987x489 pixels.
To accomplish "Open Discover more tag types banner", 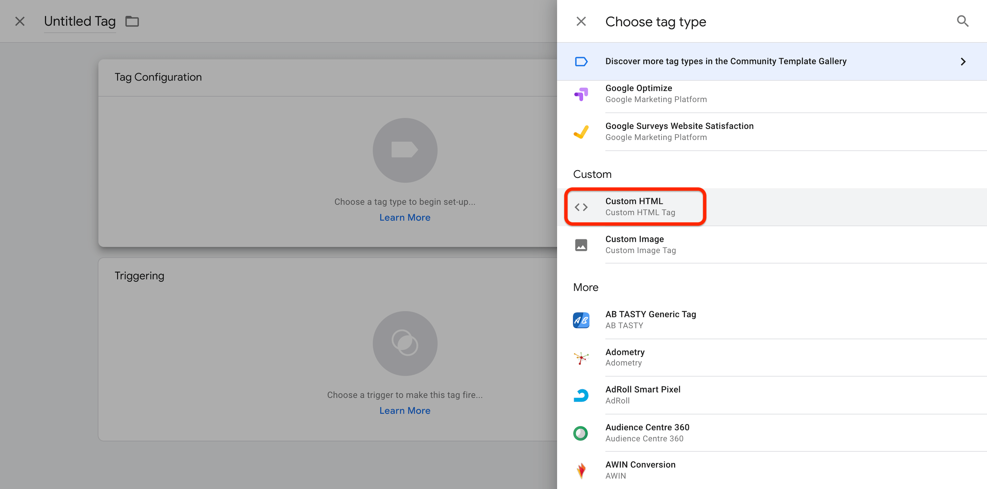I will (x=725, y=61).
